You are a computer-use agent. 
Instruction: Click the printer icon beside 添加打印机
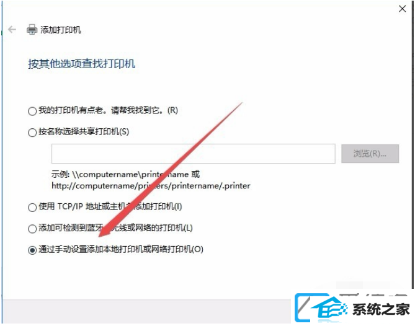click(32, 29)
